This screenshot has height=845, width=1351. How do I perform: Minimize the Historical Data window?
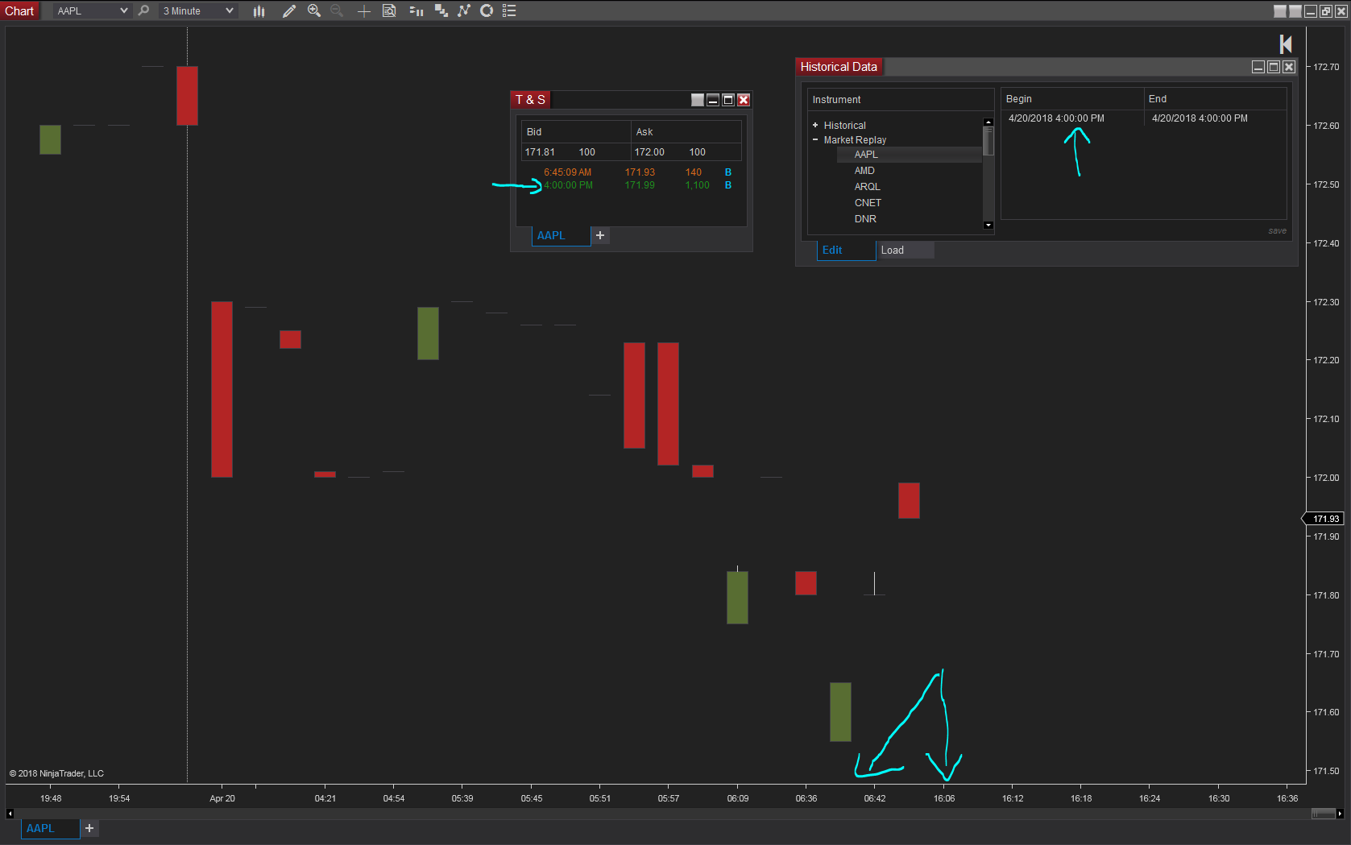[1258, 67]
